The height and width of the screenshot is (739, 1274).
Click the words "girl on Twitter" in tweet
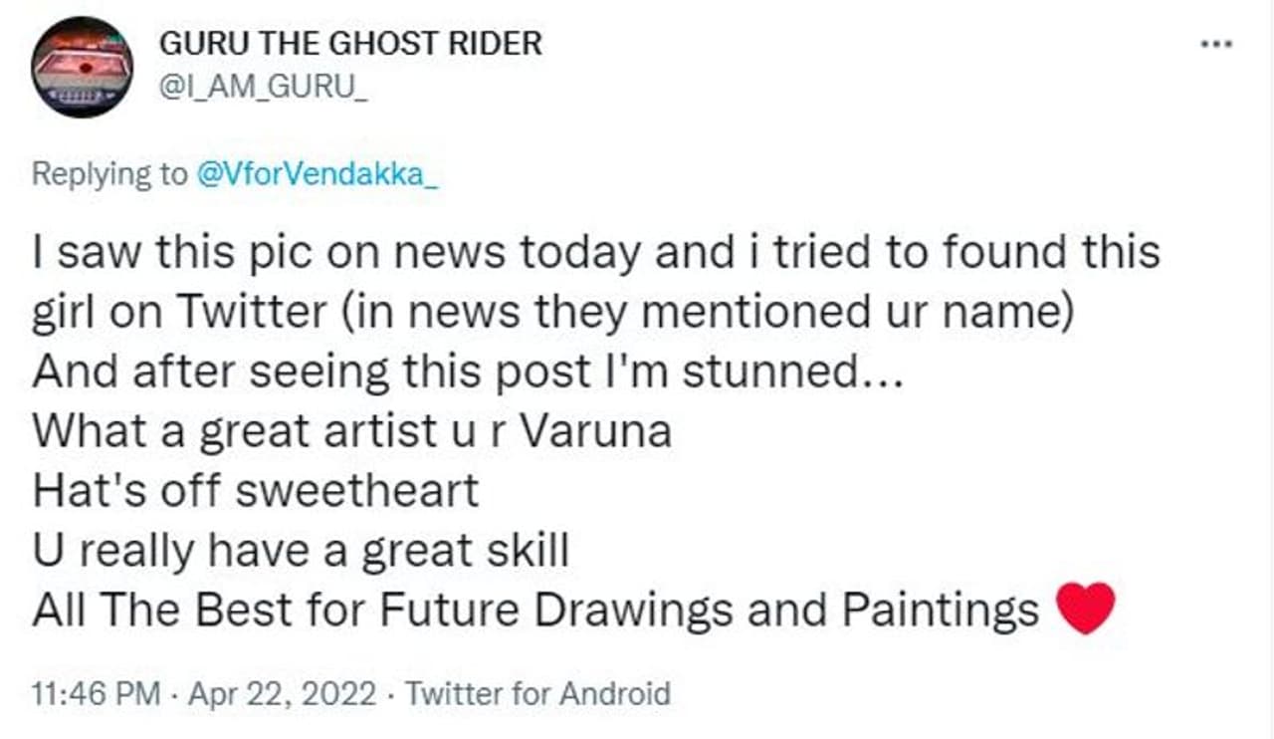click(178, 311)
